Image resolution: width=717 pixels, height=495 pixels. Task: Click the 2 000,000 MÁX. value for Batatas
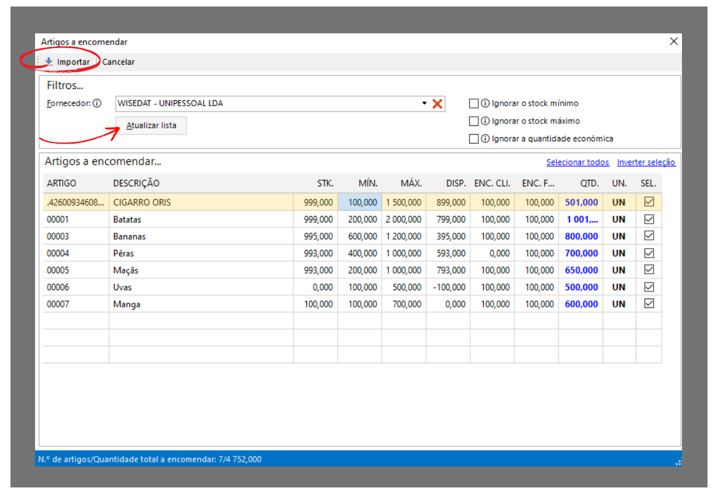point(404,220)
